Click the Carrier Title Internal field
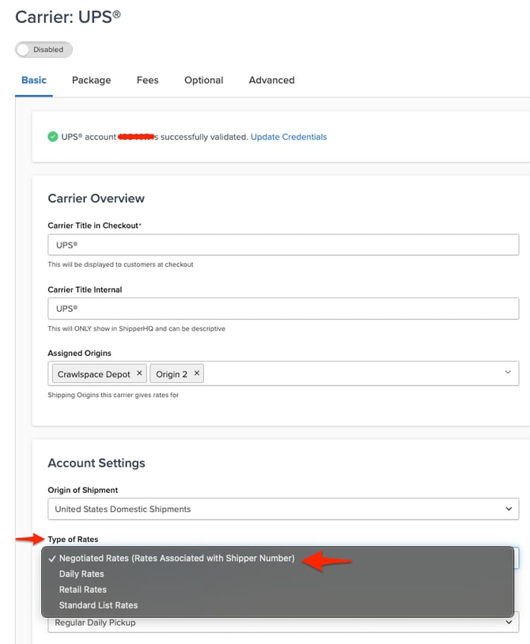Screen dimensions: 530x644 click(x=281, y=308)
